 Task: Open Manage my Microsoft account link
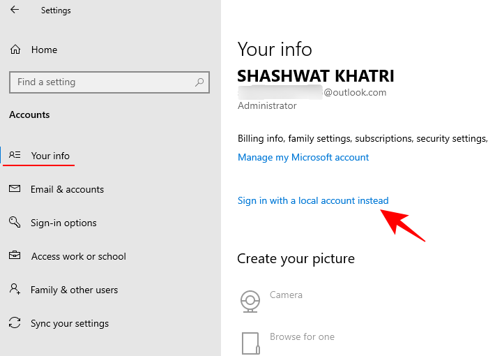coord(303,157)
